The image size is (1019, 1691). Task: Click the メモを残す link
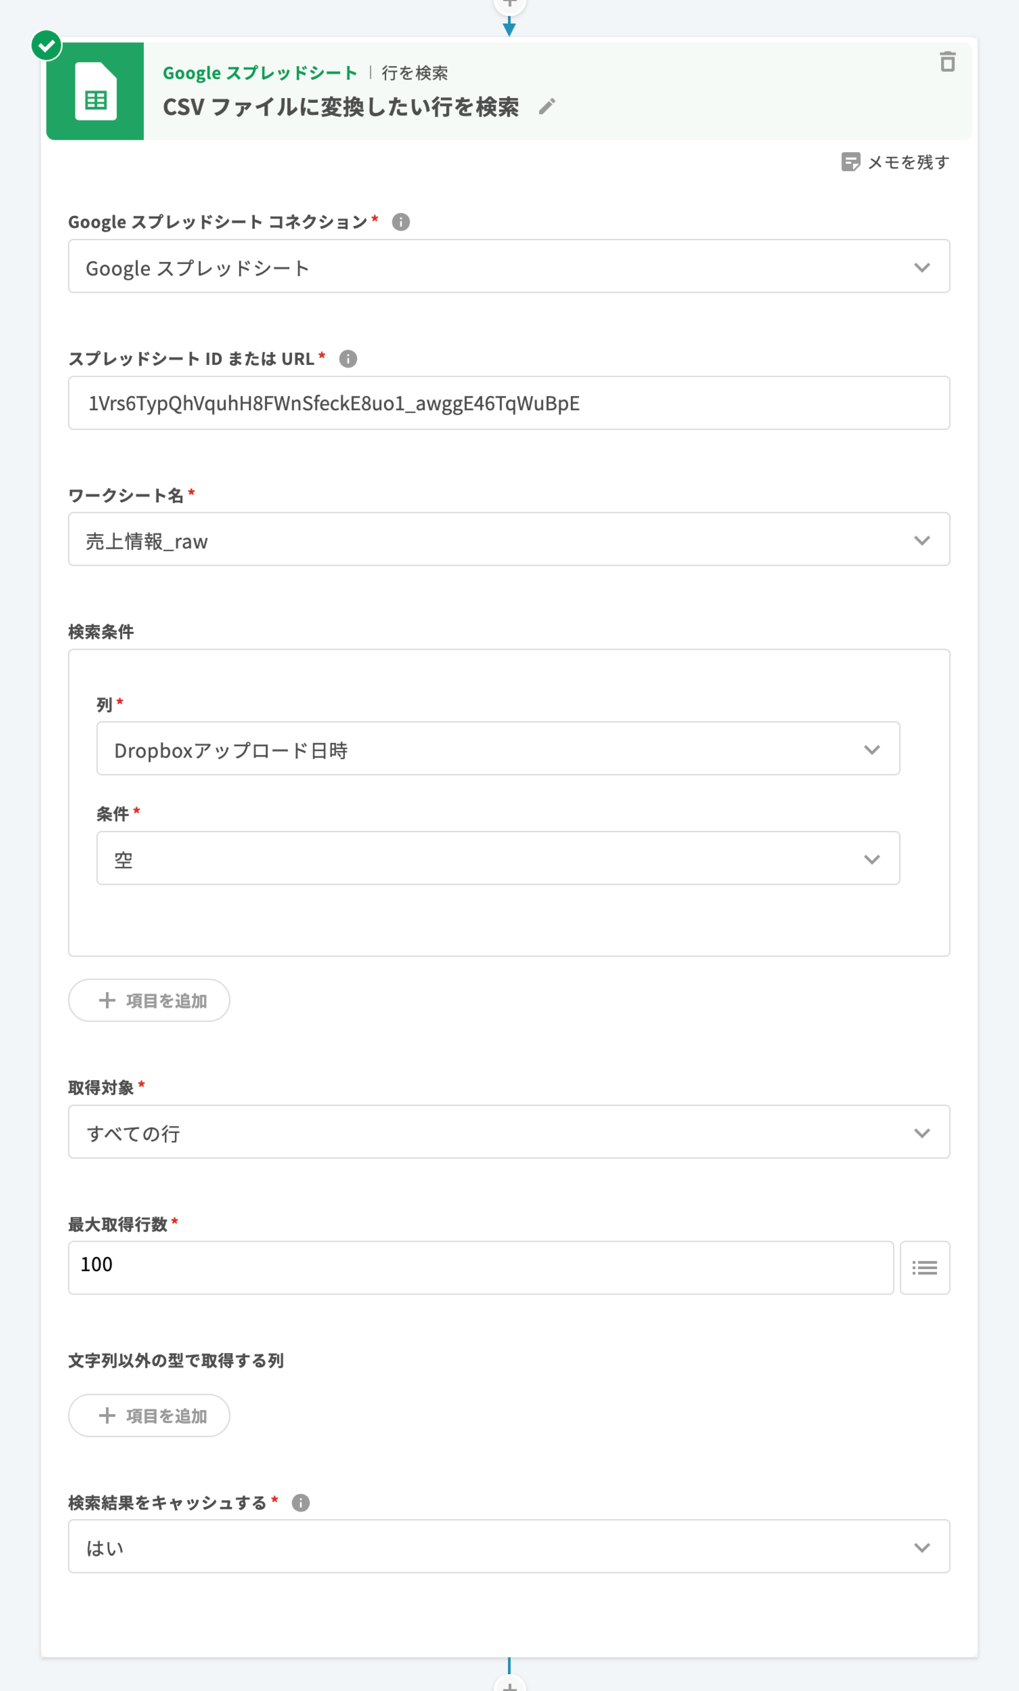tap(908, 162)
